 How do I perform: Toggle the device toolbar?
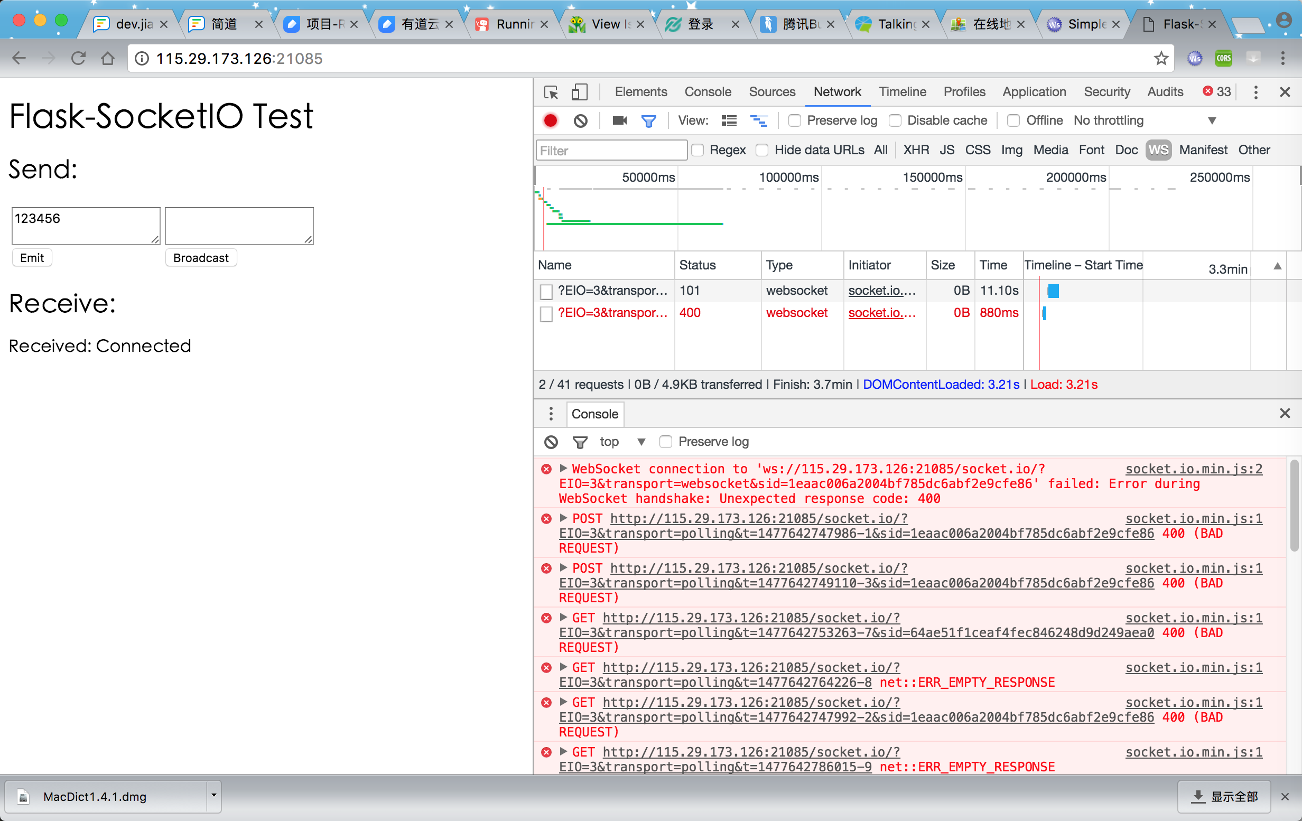579,92
